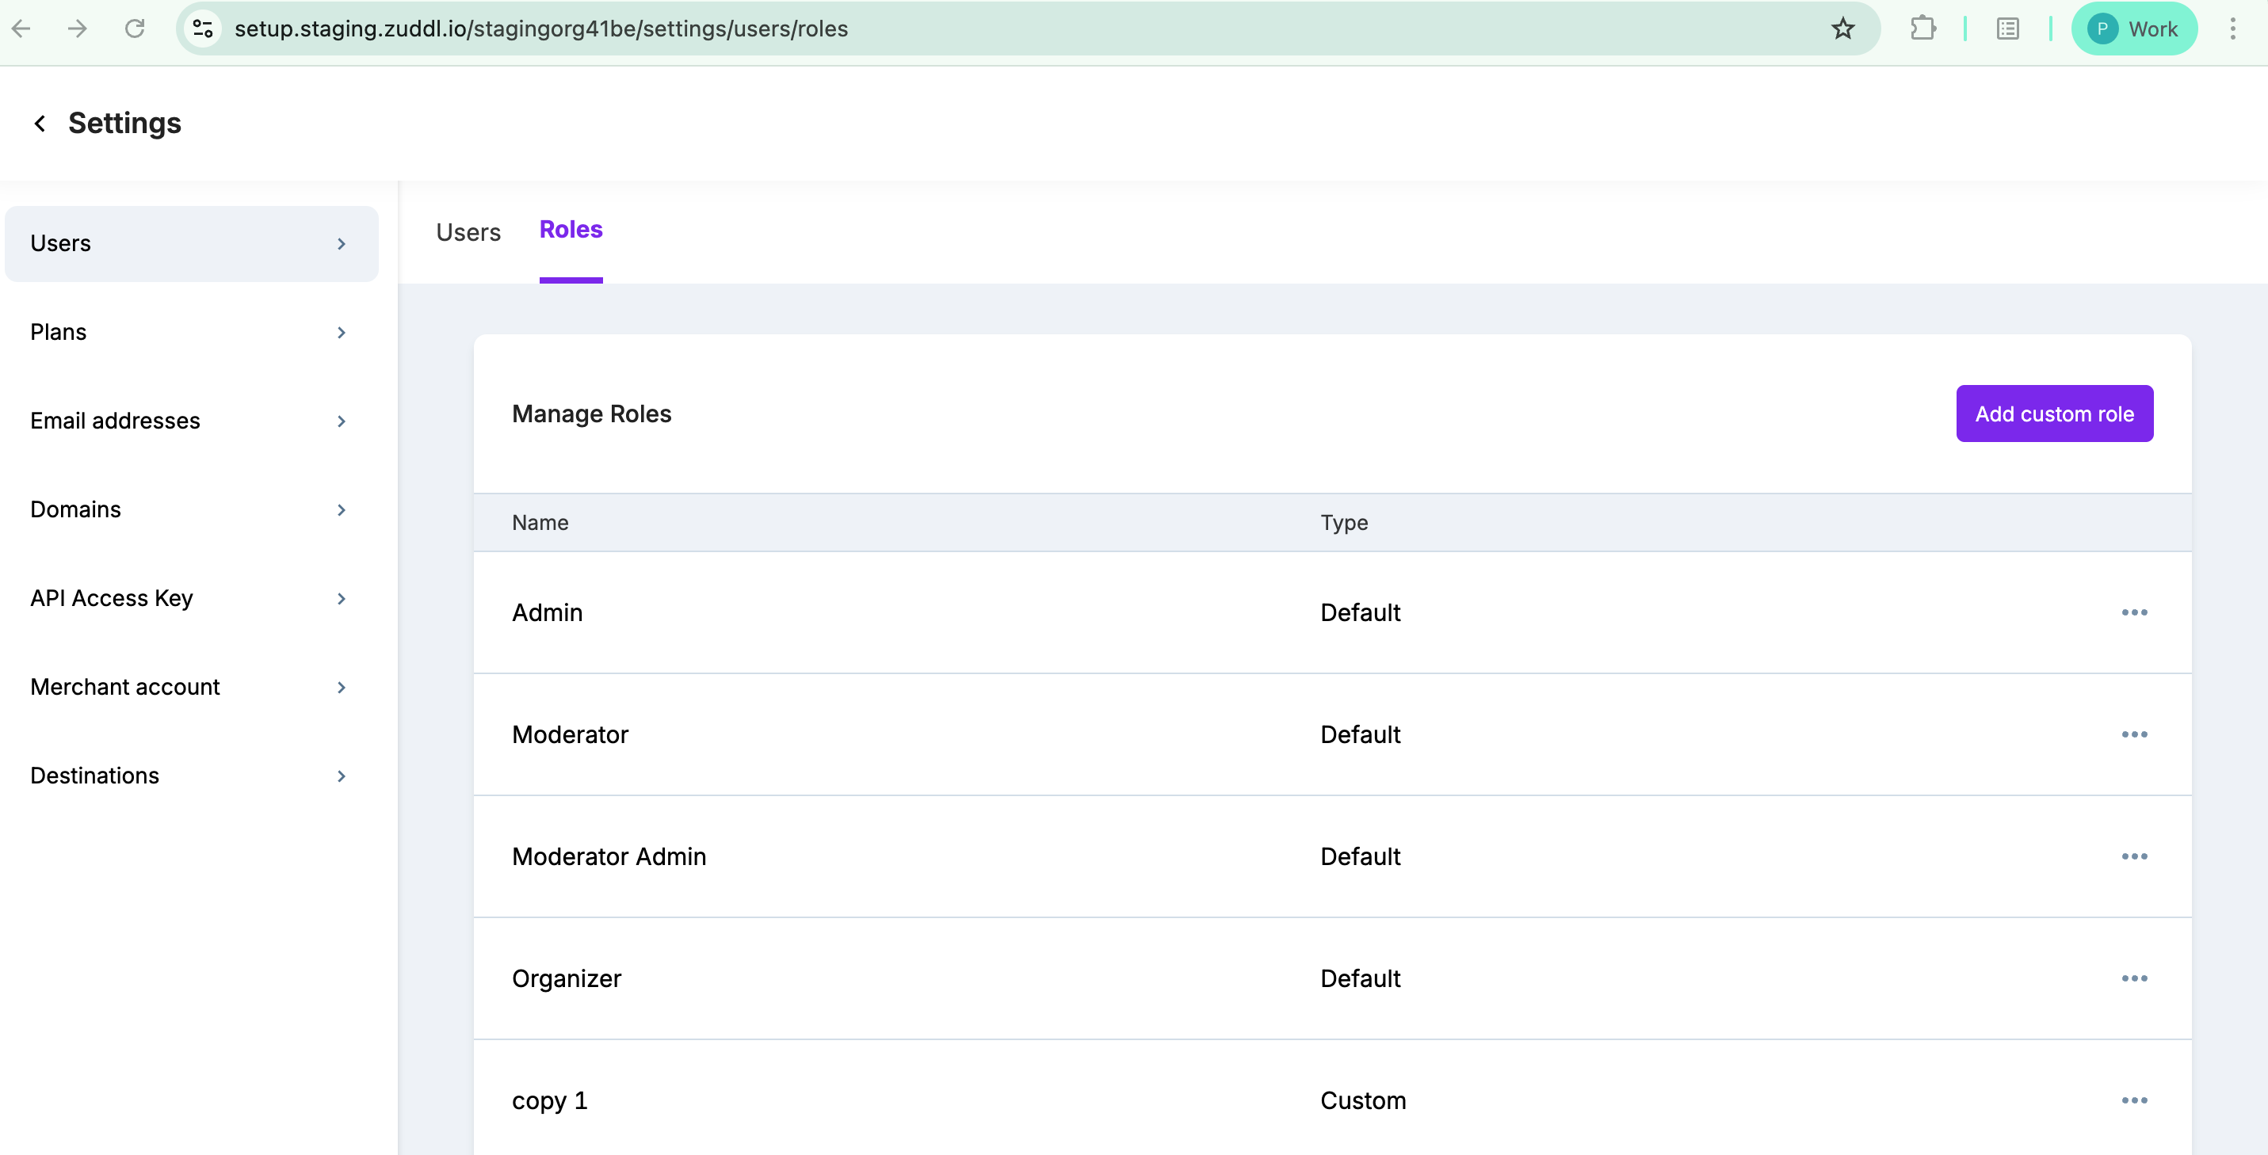Open the API Access Key section
Screen dimensions: 2268x1155
[x=190, y=599]
